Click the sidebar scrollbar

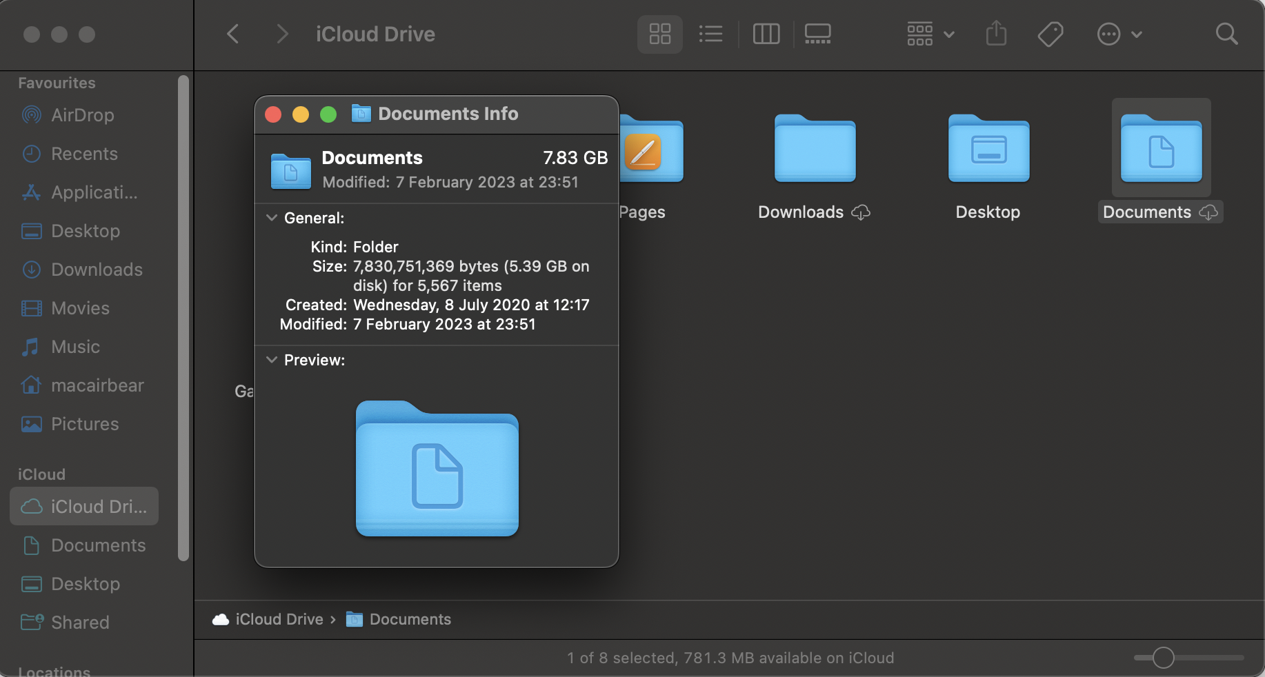[x=183, y=317]
